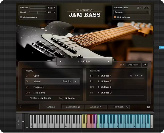Viewport: 164px width, 133px height.
Task: Click the lock icon on Playback tab
Action: tap(127, 107)
